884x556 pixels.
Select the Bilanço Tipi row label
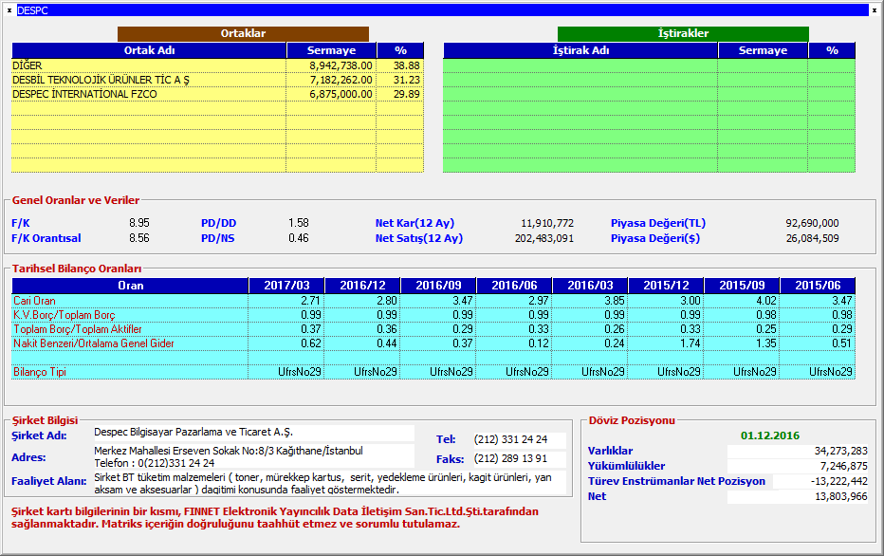(x=40, y=372)
